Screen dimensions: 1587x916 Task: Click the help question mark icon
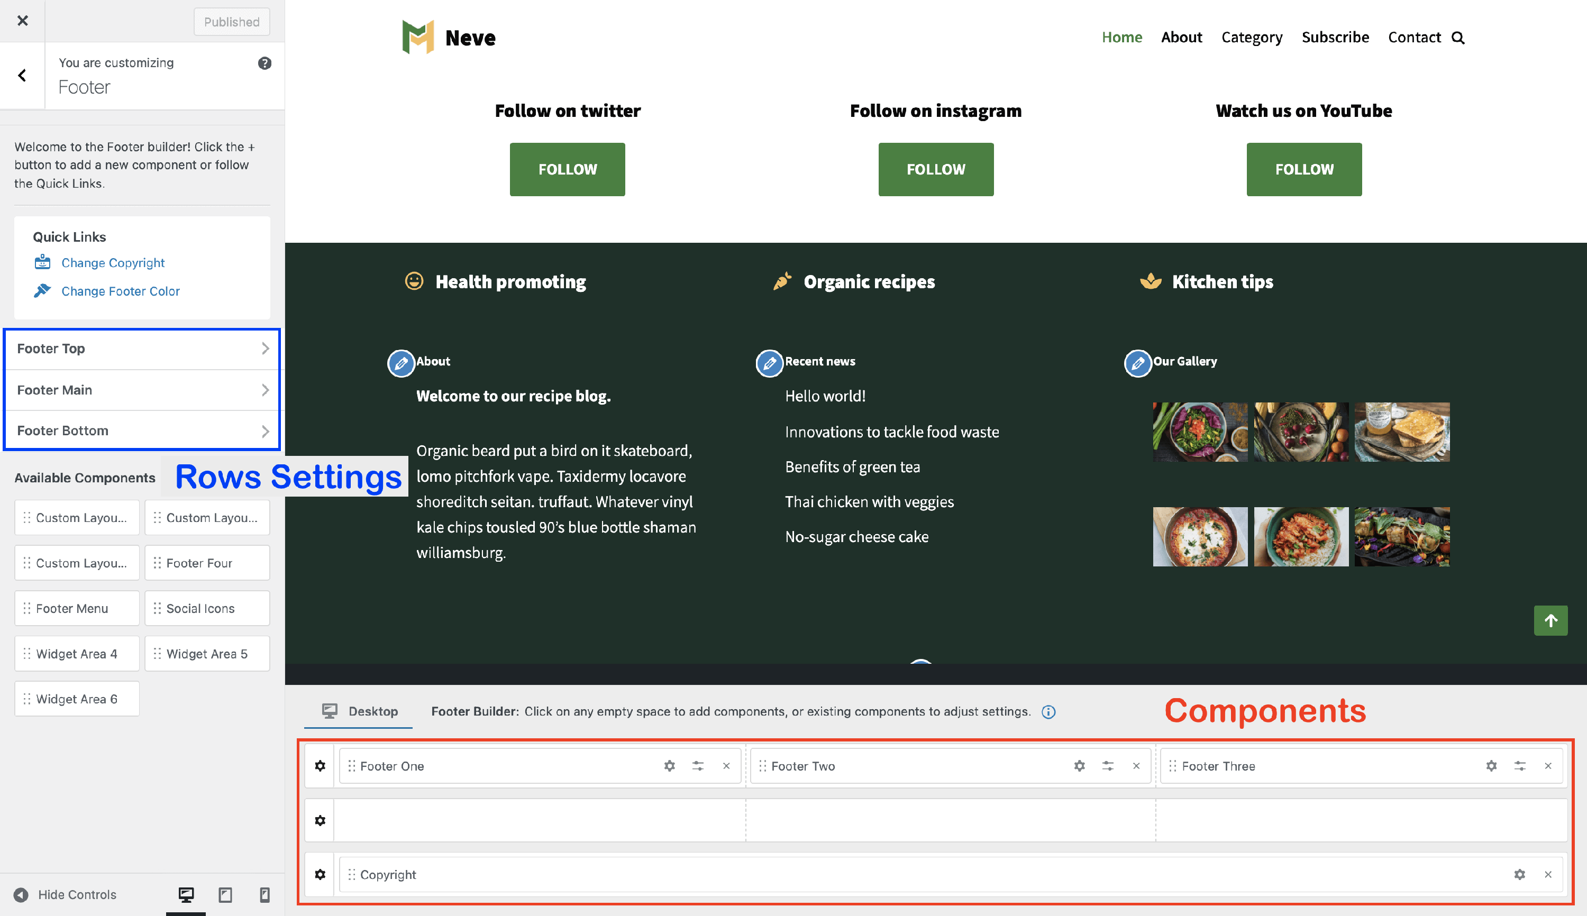click(x=264, y=63)
